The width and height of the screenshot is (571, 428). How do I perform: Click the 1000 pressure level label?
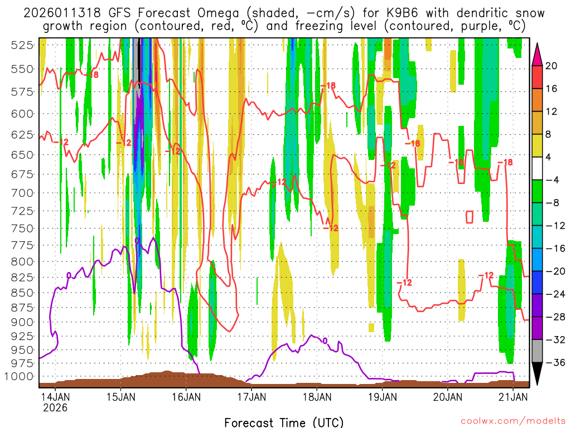click(20, 377)
